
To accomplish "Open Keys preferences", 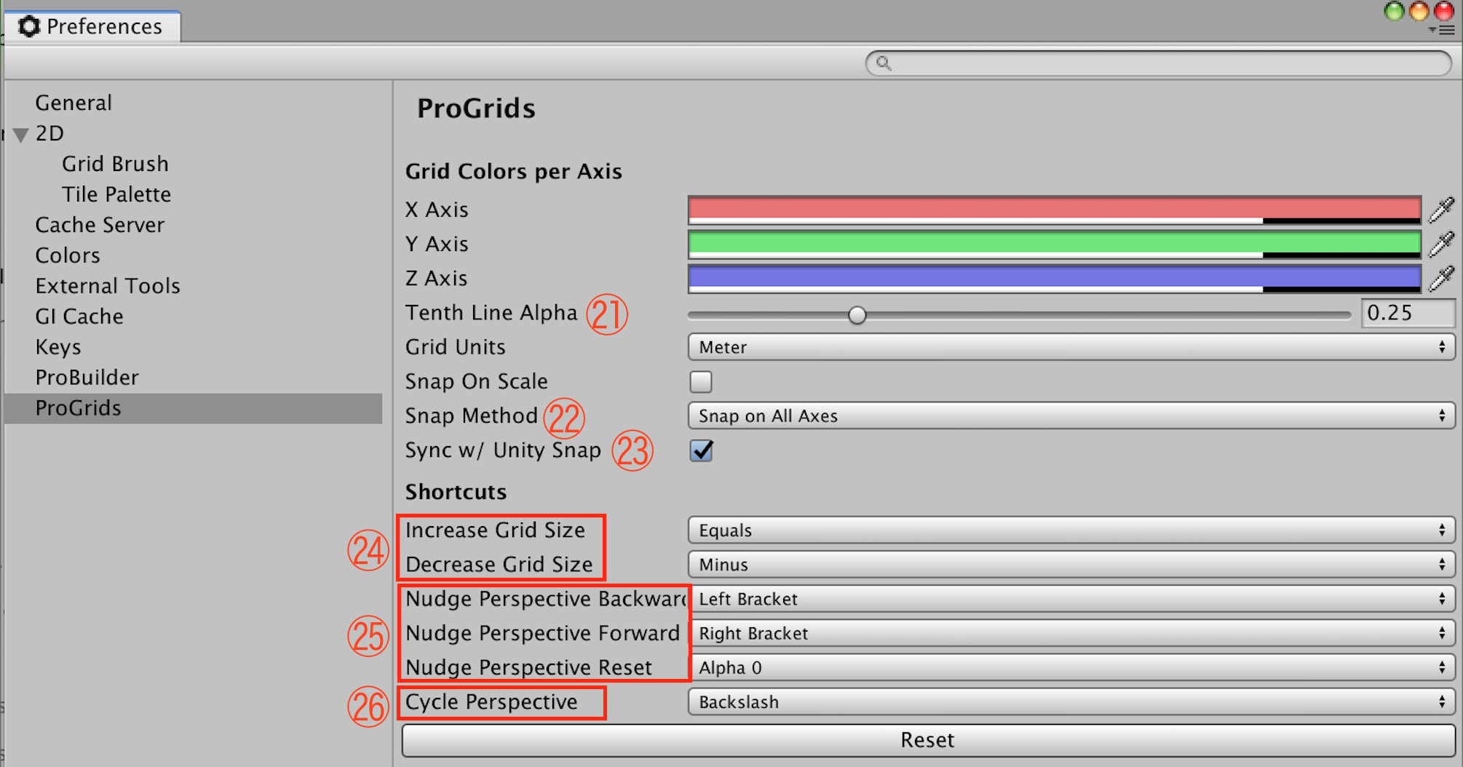I will (x=58, y=347).
